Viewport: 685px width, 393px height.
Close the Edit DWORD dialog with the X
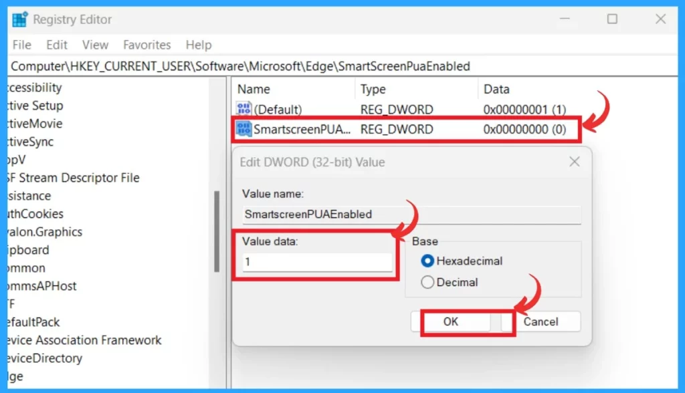point(575,162)
